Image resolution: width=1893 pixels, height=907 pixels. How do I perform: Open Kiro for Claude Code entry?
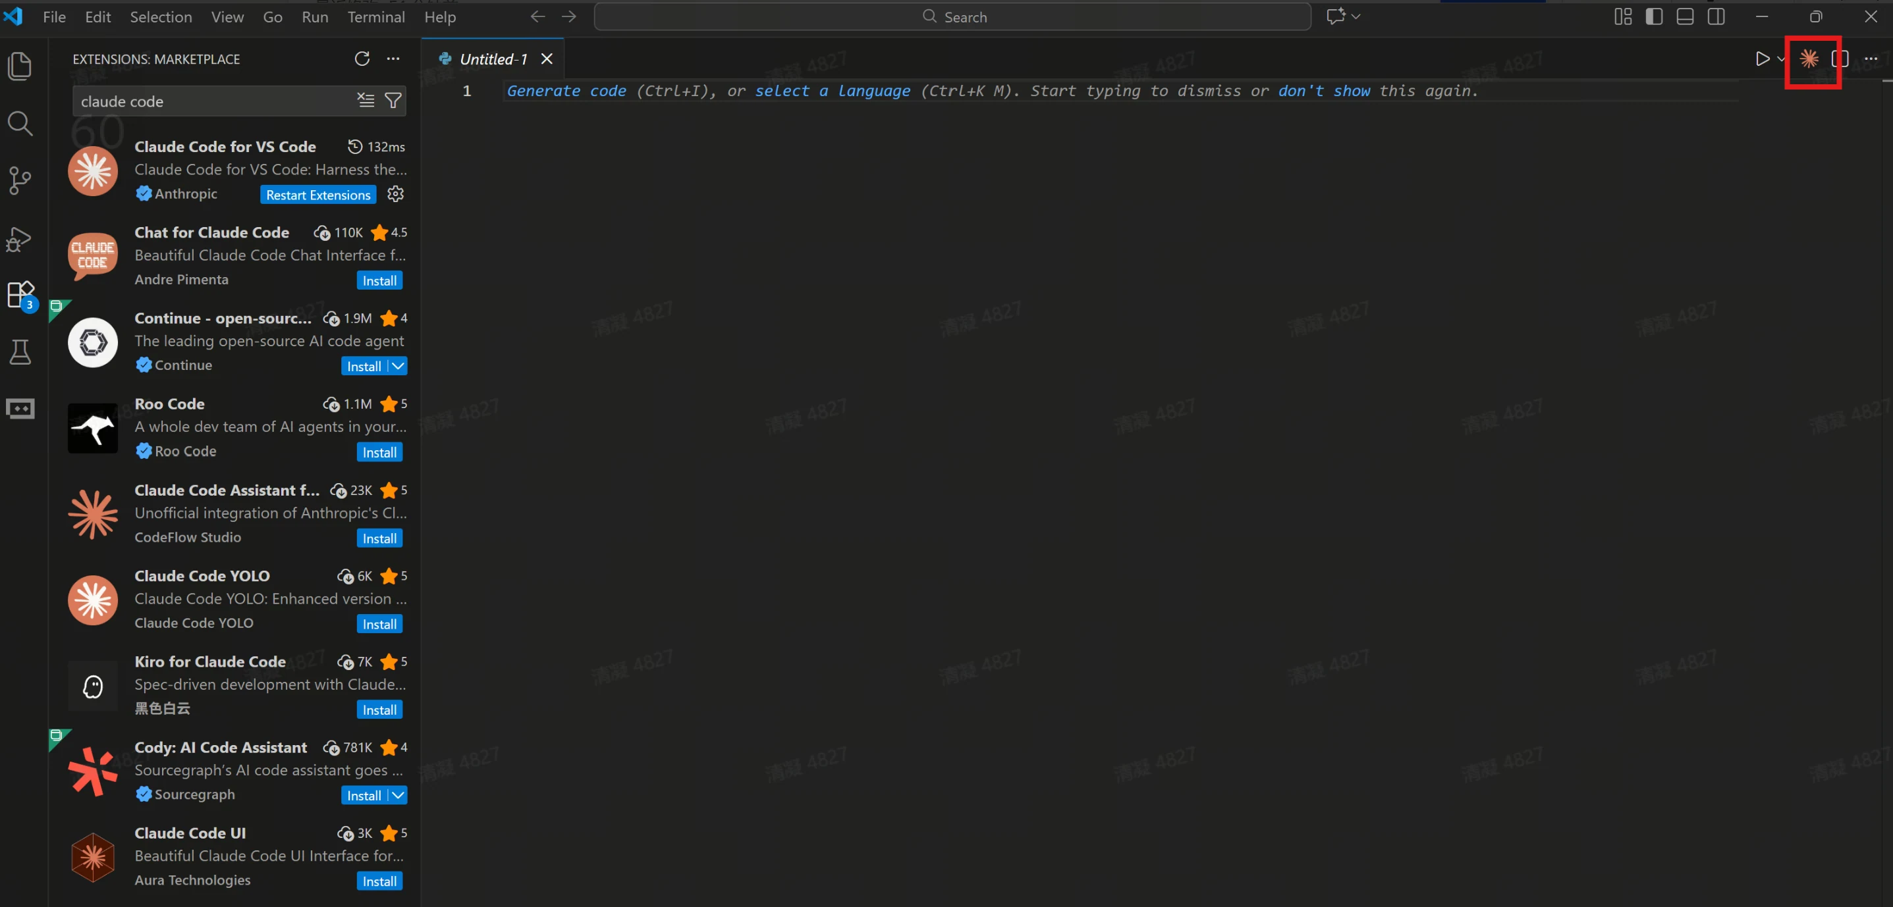coord(235,686)
